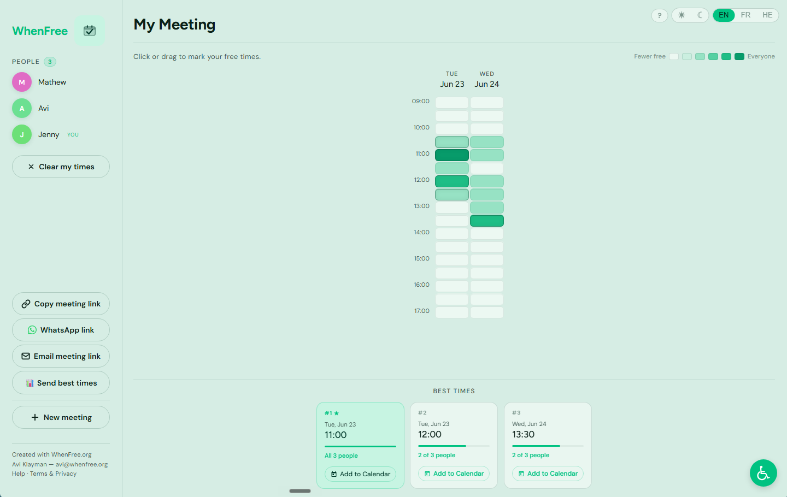This screenshot has width=787, height=497.
Task: Click the horizontal scrollbar handle at bottom
Action: [x=300, y=491]
